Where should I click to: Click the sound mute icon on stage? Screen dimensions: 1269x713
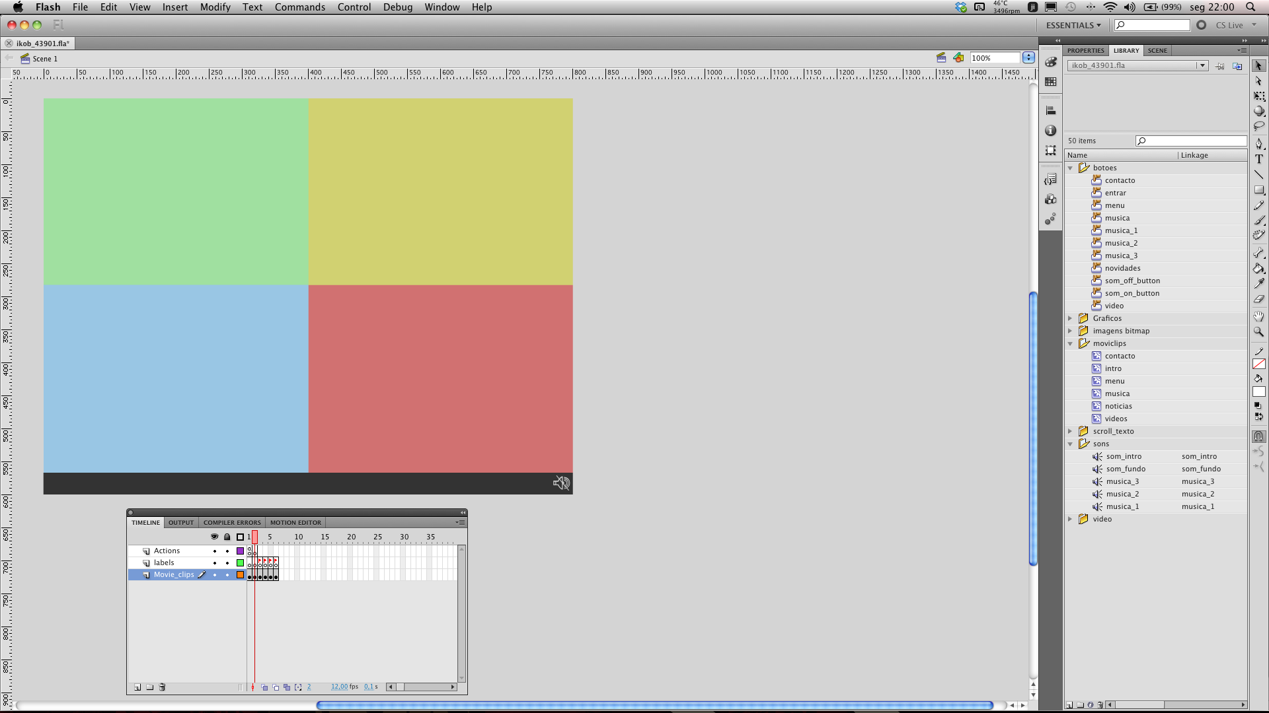point(561,483)
